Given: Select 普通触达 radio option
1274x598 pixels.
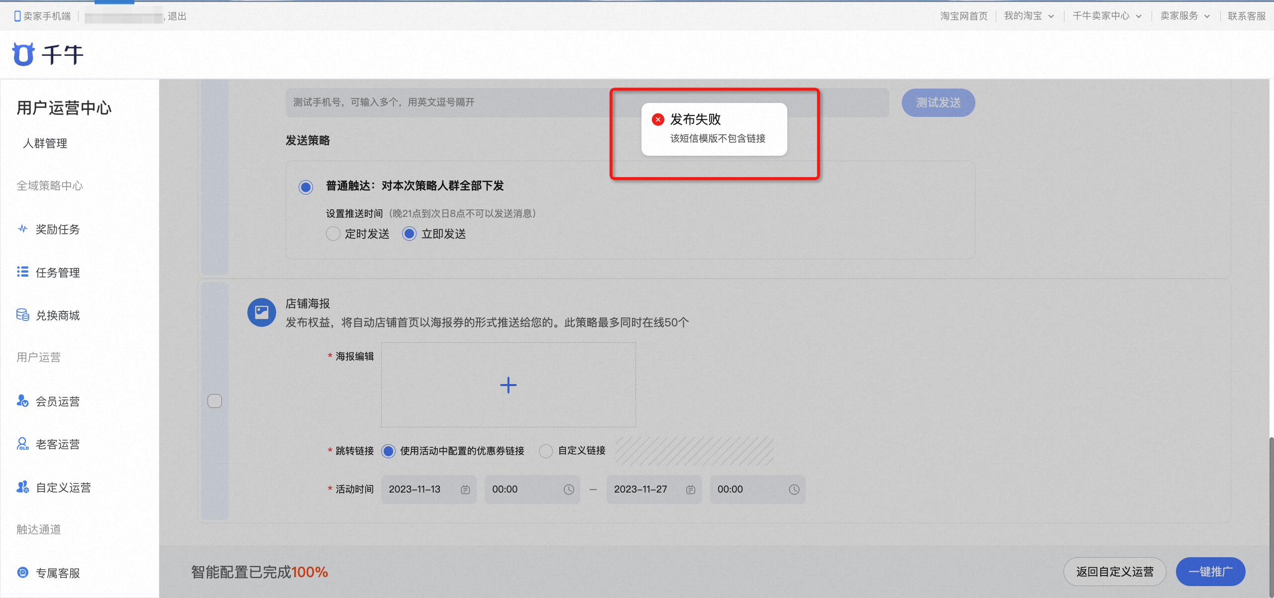Looking at the screenshot, I should pos(306,187).
